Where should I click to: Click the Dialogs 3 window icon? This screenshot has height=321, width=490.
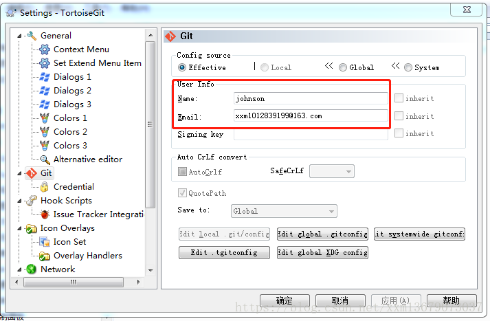[x=45, y=104]
